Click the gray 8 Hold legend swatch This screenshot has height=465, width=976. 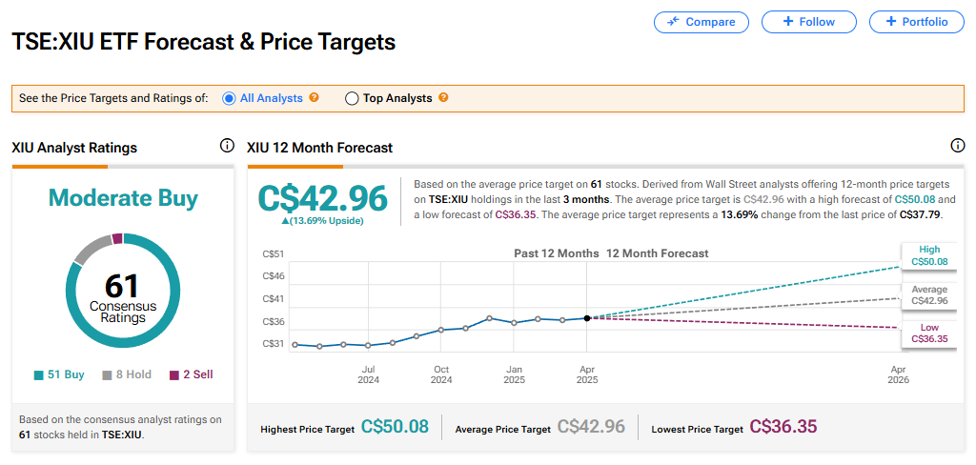coord(107,375)
